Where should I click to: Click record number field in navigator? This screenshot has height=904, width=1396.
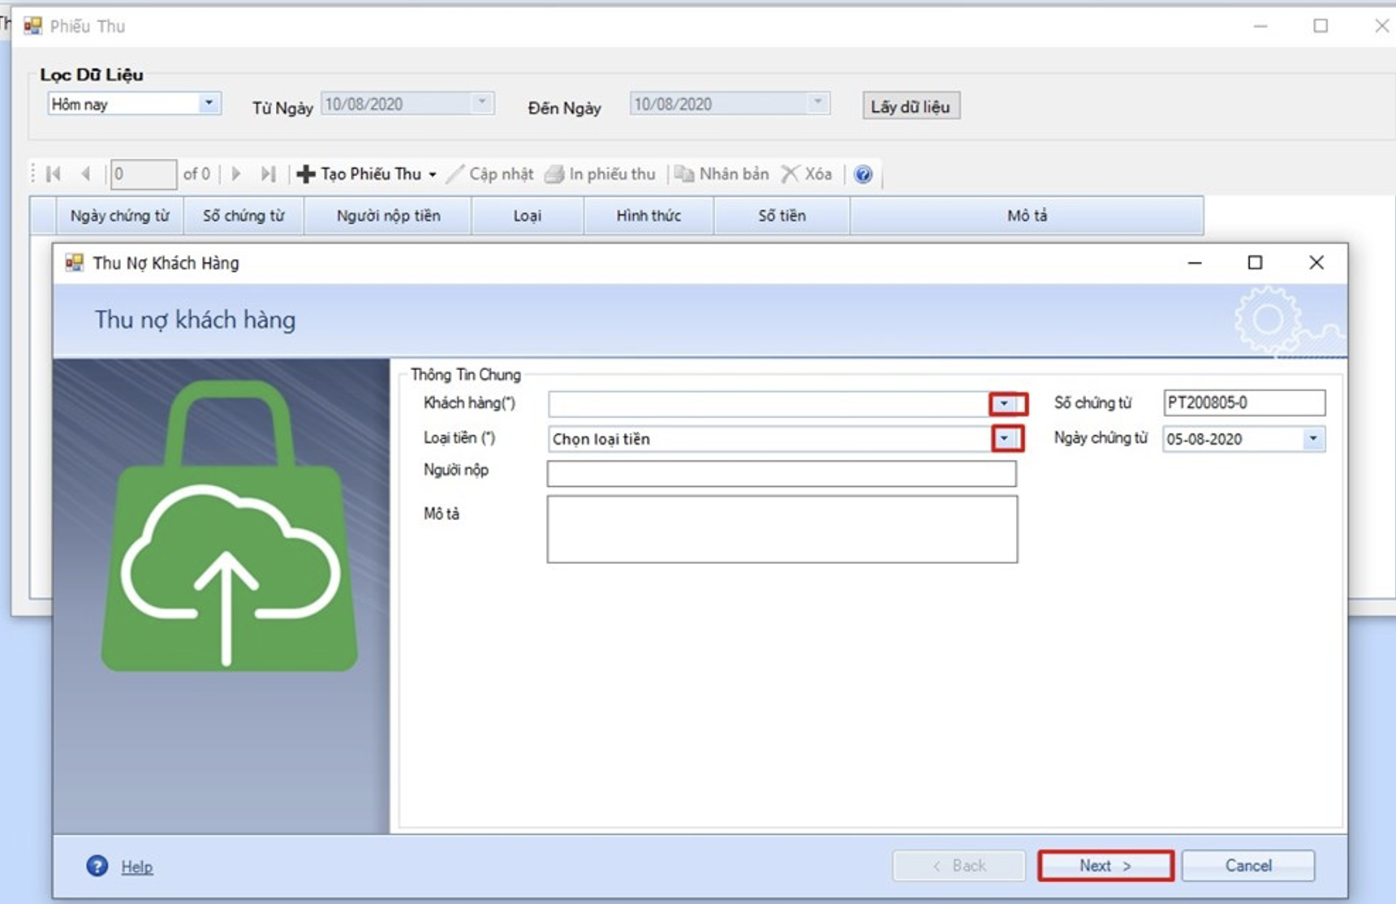pyautogui.click(x=143, y=174)
